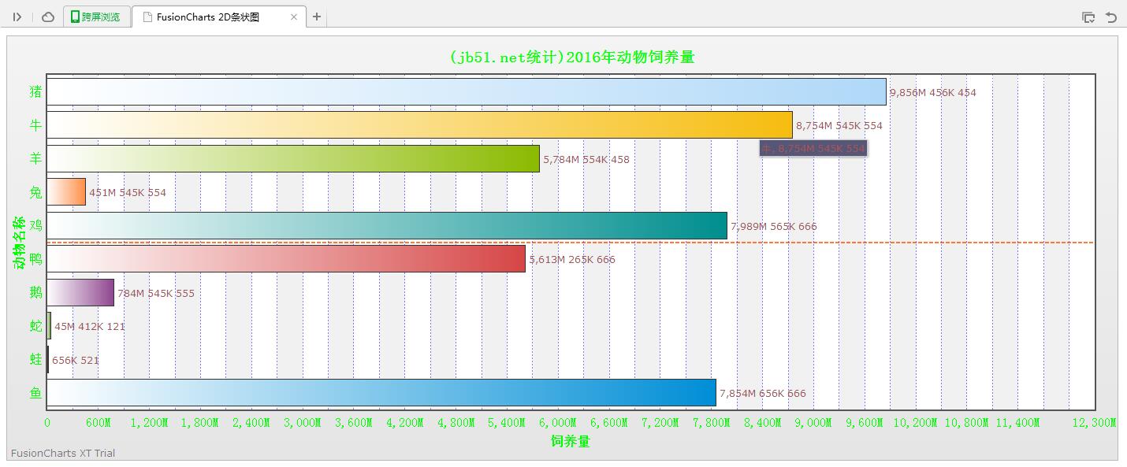Click the orange 兔 bar
Viewport: 1127px width, 467px height.
66,192
